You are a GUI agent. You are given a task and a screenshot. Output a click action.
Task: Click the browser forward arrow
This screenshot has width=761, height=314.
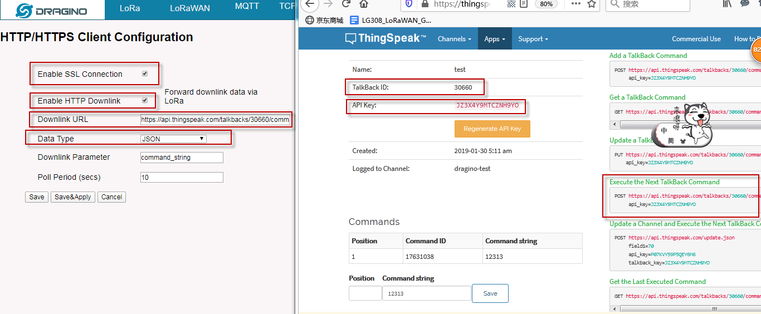pyautogui.click(x=328, y=4)
